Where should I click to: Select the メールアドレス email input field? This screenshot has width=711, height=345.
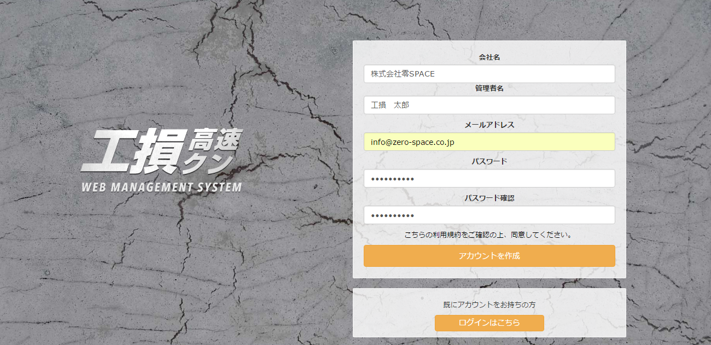489,142
